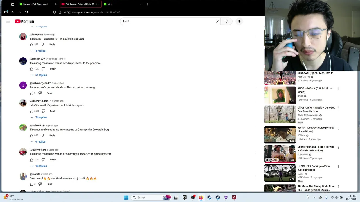The image size is (360, 202).
Task: Close the Jasiah - Crisis tab
Action: [x=98, y=4]
